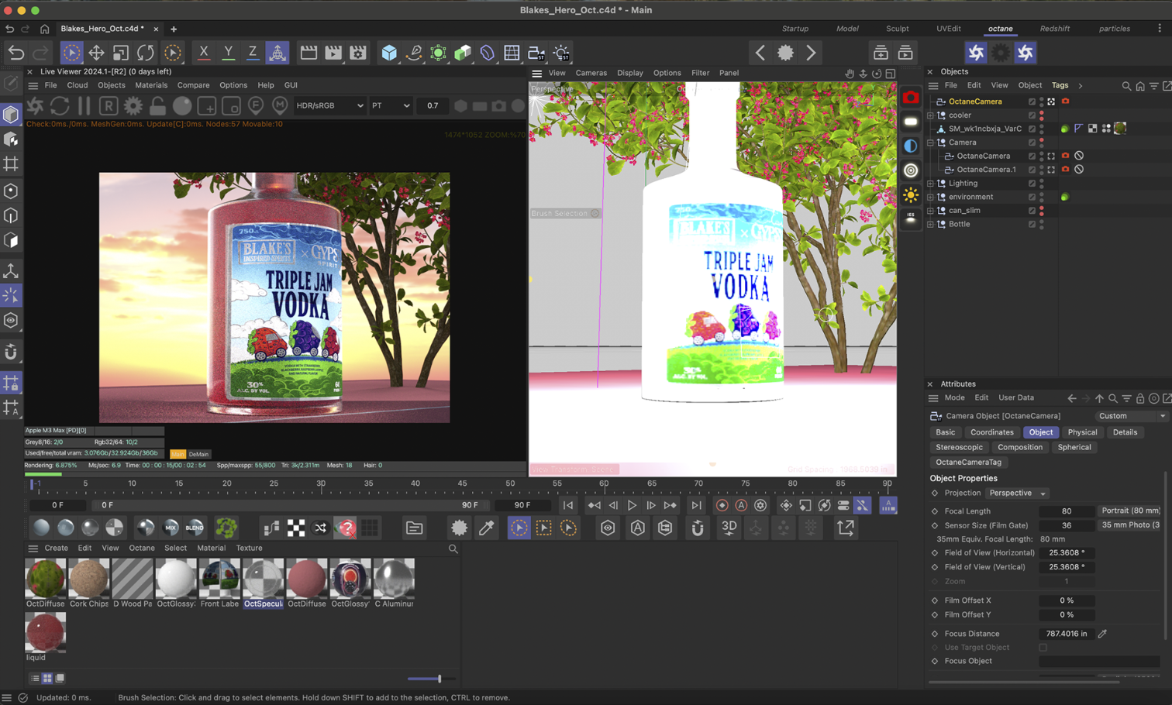Expand the Lighting object group

[931, 184]
